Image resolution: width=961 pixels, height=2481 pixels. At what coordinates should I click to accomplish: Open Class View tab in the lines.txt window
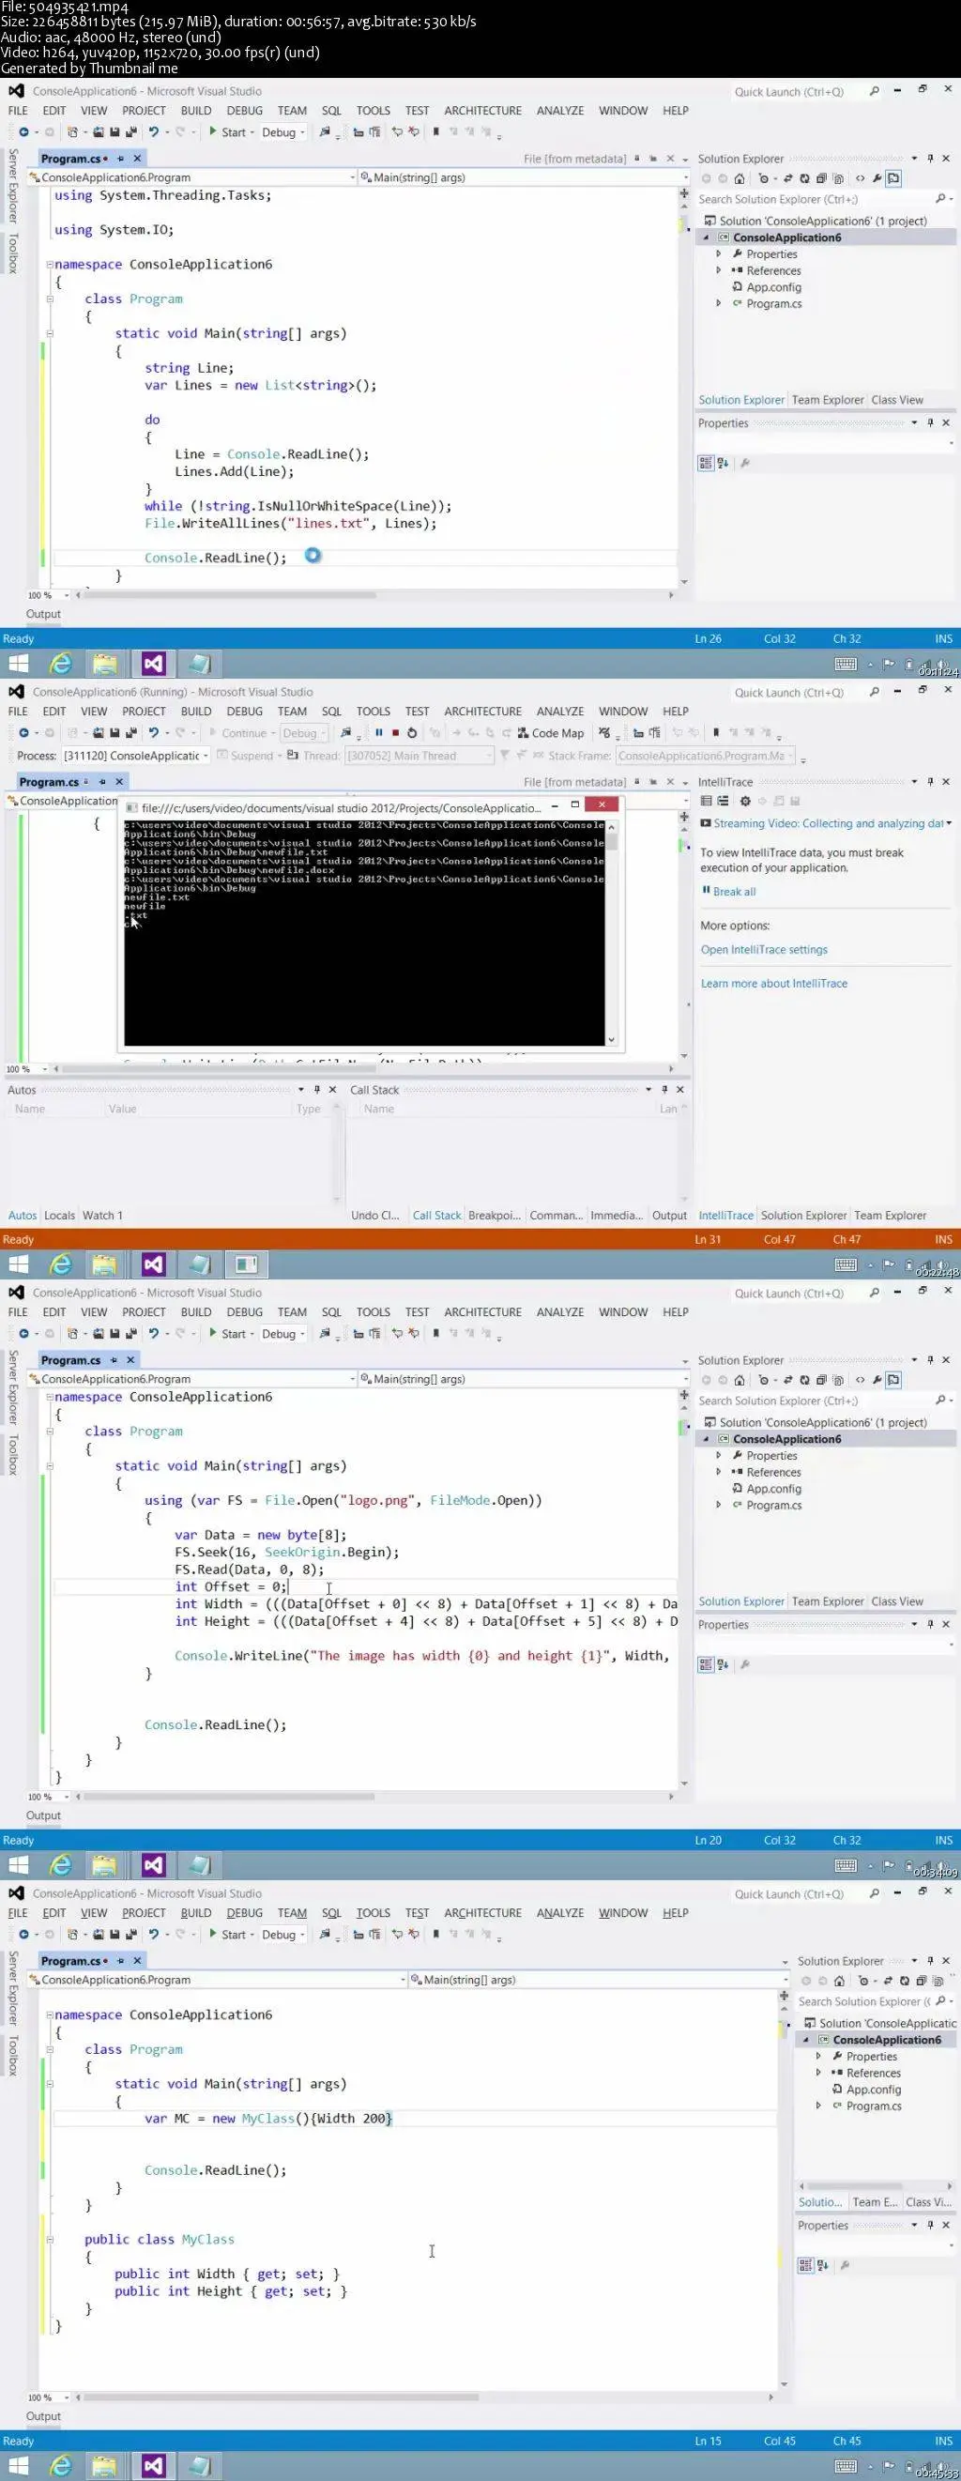click(896, 400)
